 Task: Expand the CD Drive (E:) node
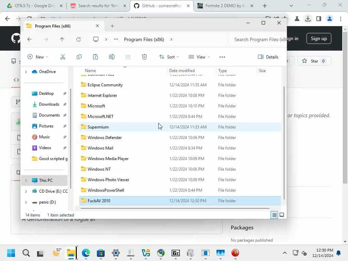pyautogui.click(x=26, y=191)
